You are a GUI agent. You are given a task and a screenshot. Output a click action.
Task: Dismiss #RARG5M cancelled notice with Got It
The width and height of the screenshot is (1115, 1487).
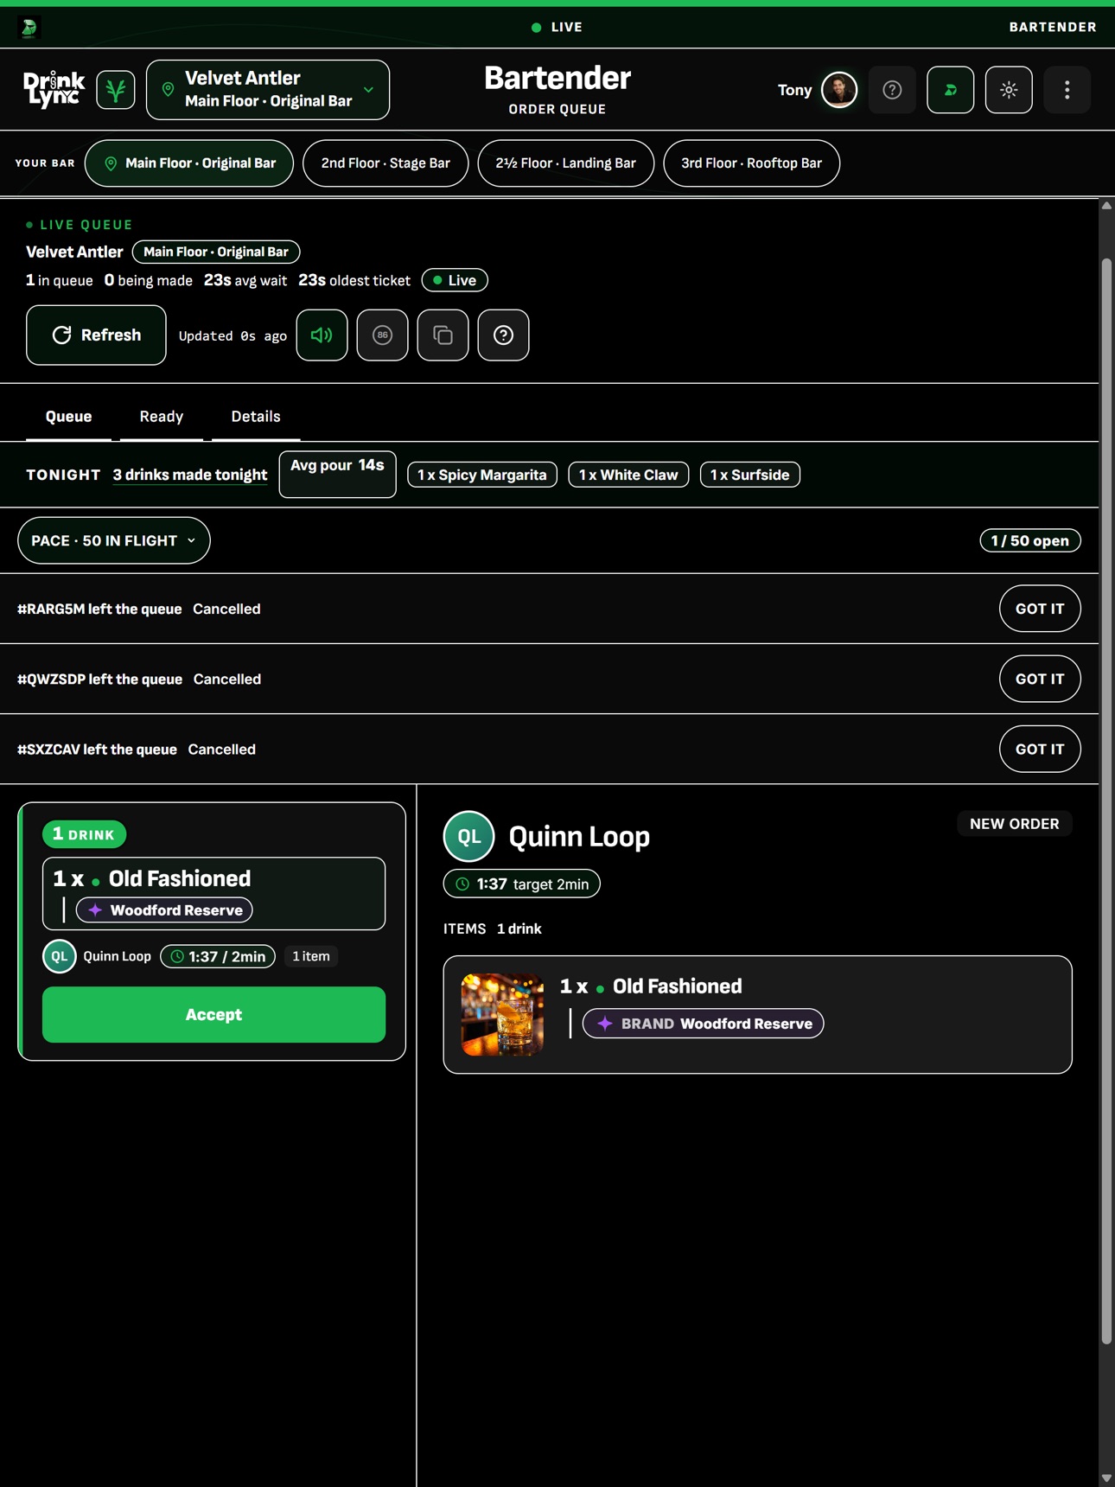click(x=1040, y=609)
